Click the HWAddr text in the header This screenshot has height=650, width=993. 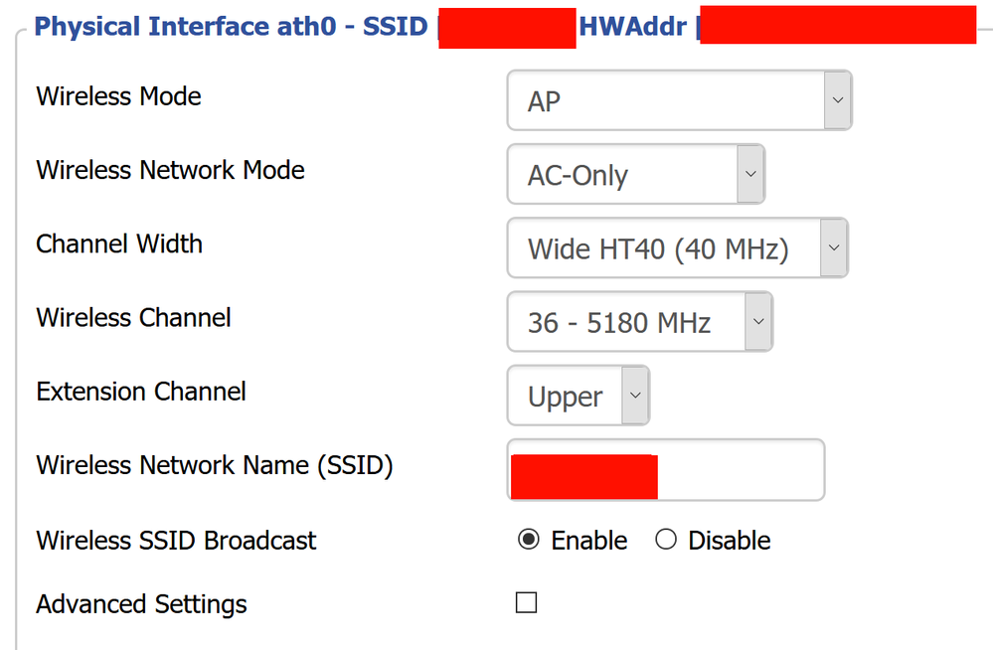(632, 27)
